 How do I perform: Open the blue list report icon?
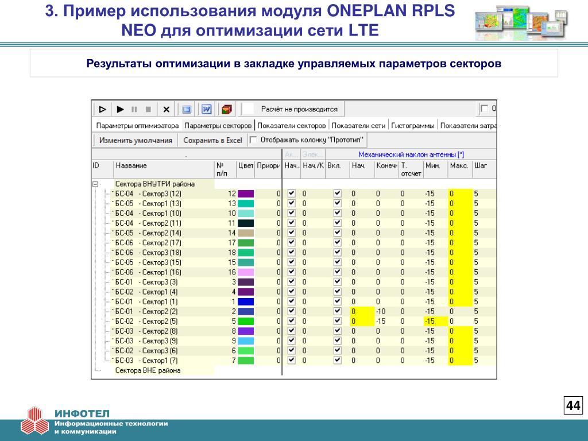click(187, 110)
